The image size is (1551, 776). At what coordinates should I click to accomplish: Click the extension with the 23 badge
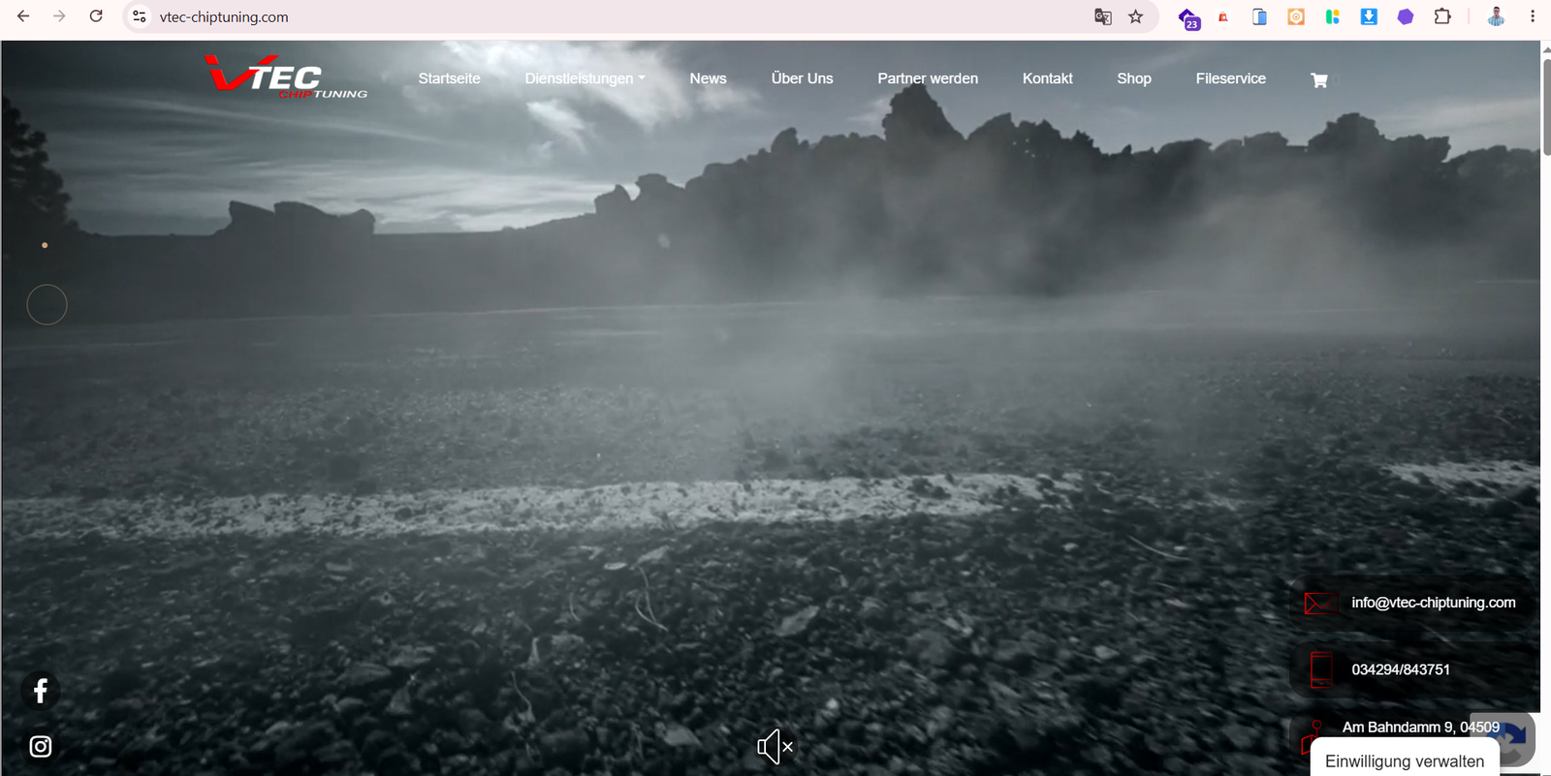coord(1188,18)
